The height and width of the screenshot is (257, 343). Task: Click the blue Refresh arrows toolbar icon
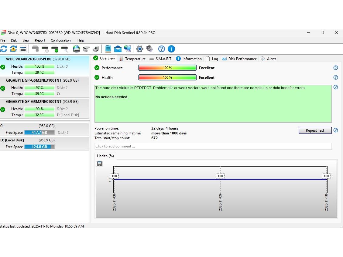[x=4, y=49]
